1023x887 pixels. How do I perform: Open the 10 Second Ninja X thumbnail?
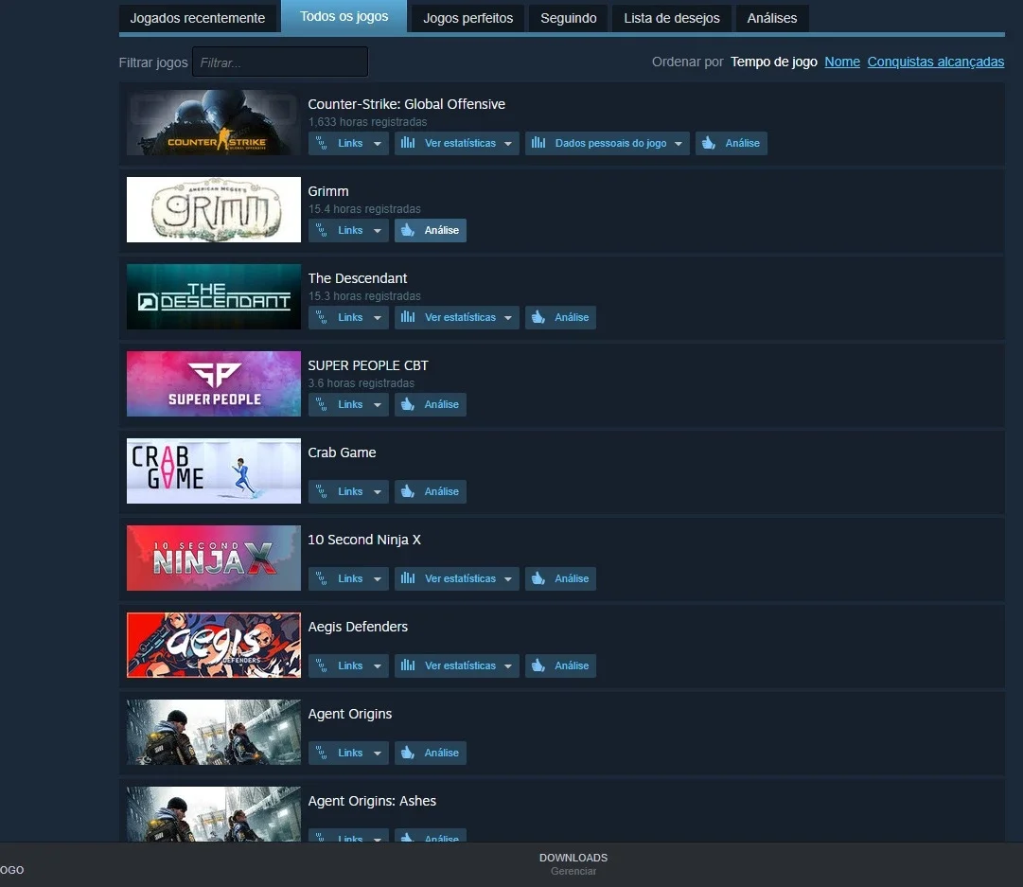(x=213, y=559)
